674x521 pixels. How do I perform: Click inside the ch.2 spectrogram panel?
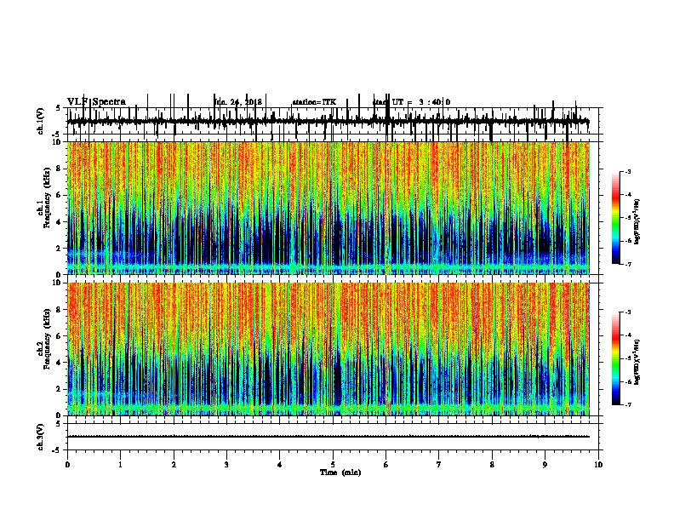coord(328,349)
